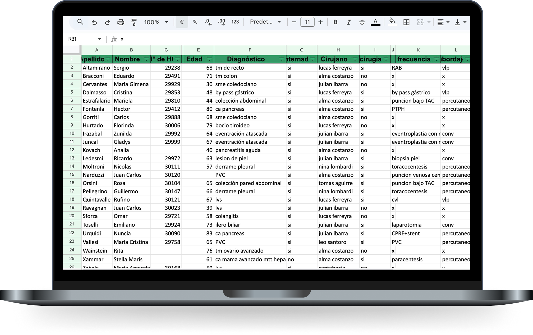This screenshot has width=533, height=335.
Task: Open the Diagnóstico column filter dropdown
Action: (282, 59)
